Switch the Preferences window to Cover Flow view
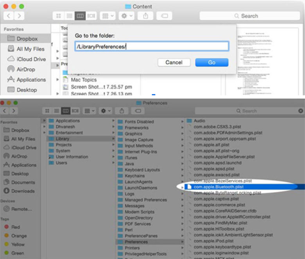The image size is (305, 259). [75, 111]
